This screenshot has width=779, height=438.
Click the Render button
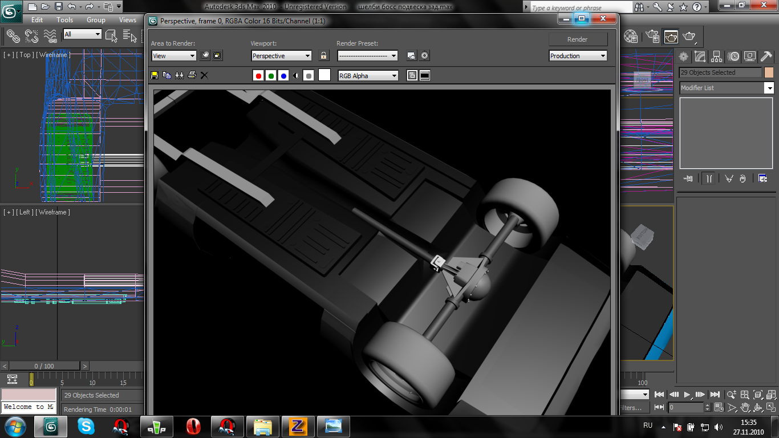pyautogui.click(x=577, y=39)
